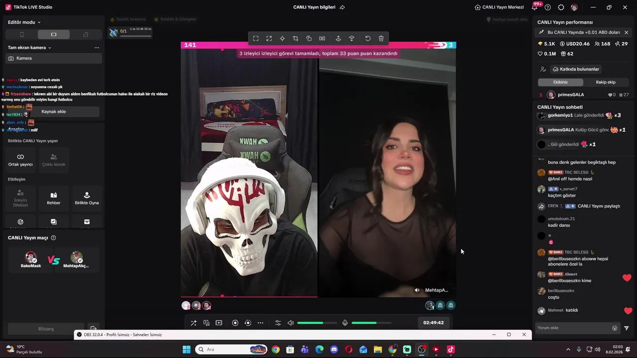Mute the speaker volume icon
The height and width of the screenshot is (358, 637).
coord(291,323)
